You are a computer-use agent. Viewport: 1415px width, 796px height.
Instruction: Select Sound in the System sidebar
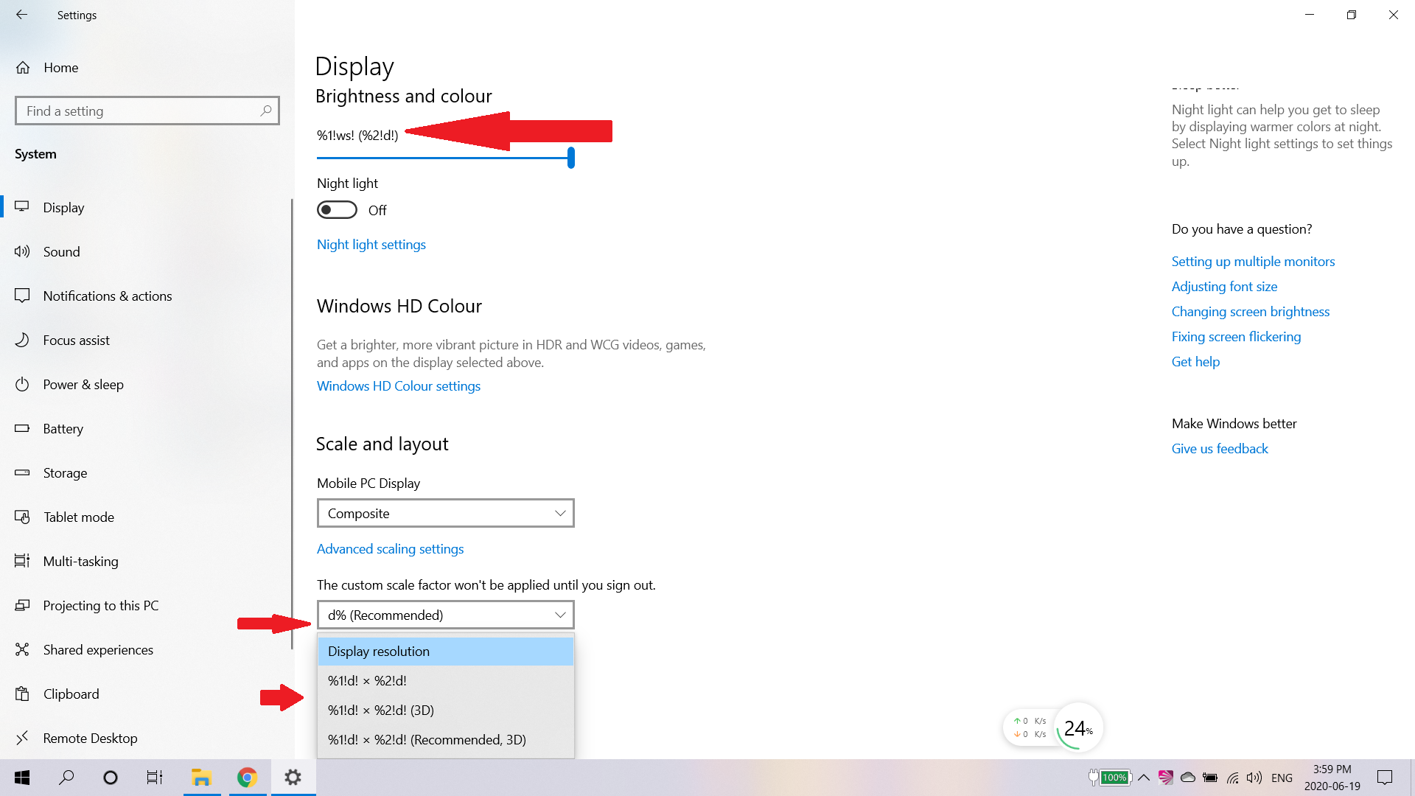coord(61,251)
